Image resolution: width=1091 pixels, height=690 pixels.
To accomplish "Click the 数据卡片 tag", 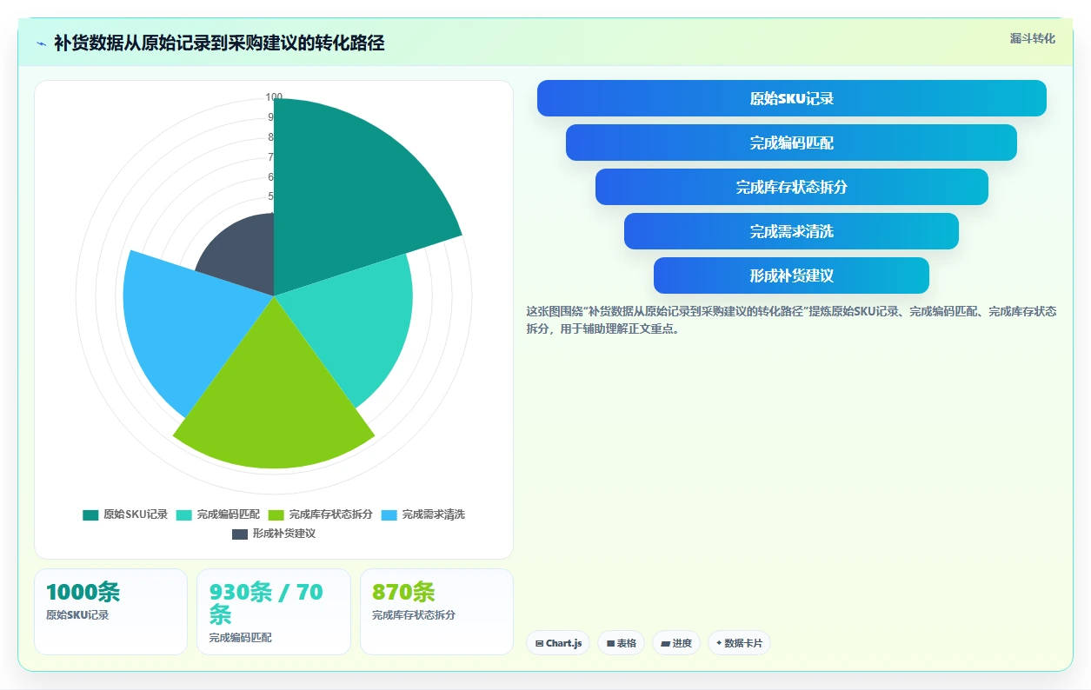I will pos(739,643).
